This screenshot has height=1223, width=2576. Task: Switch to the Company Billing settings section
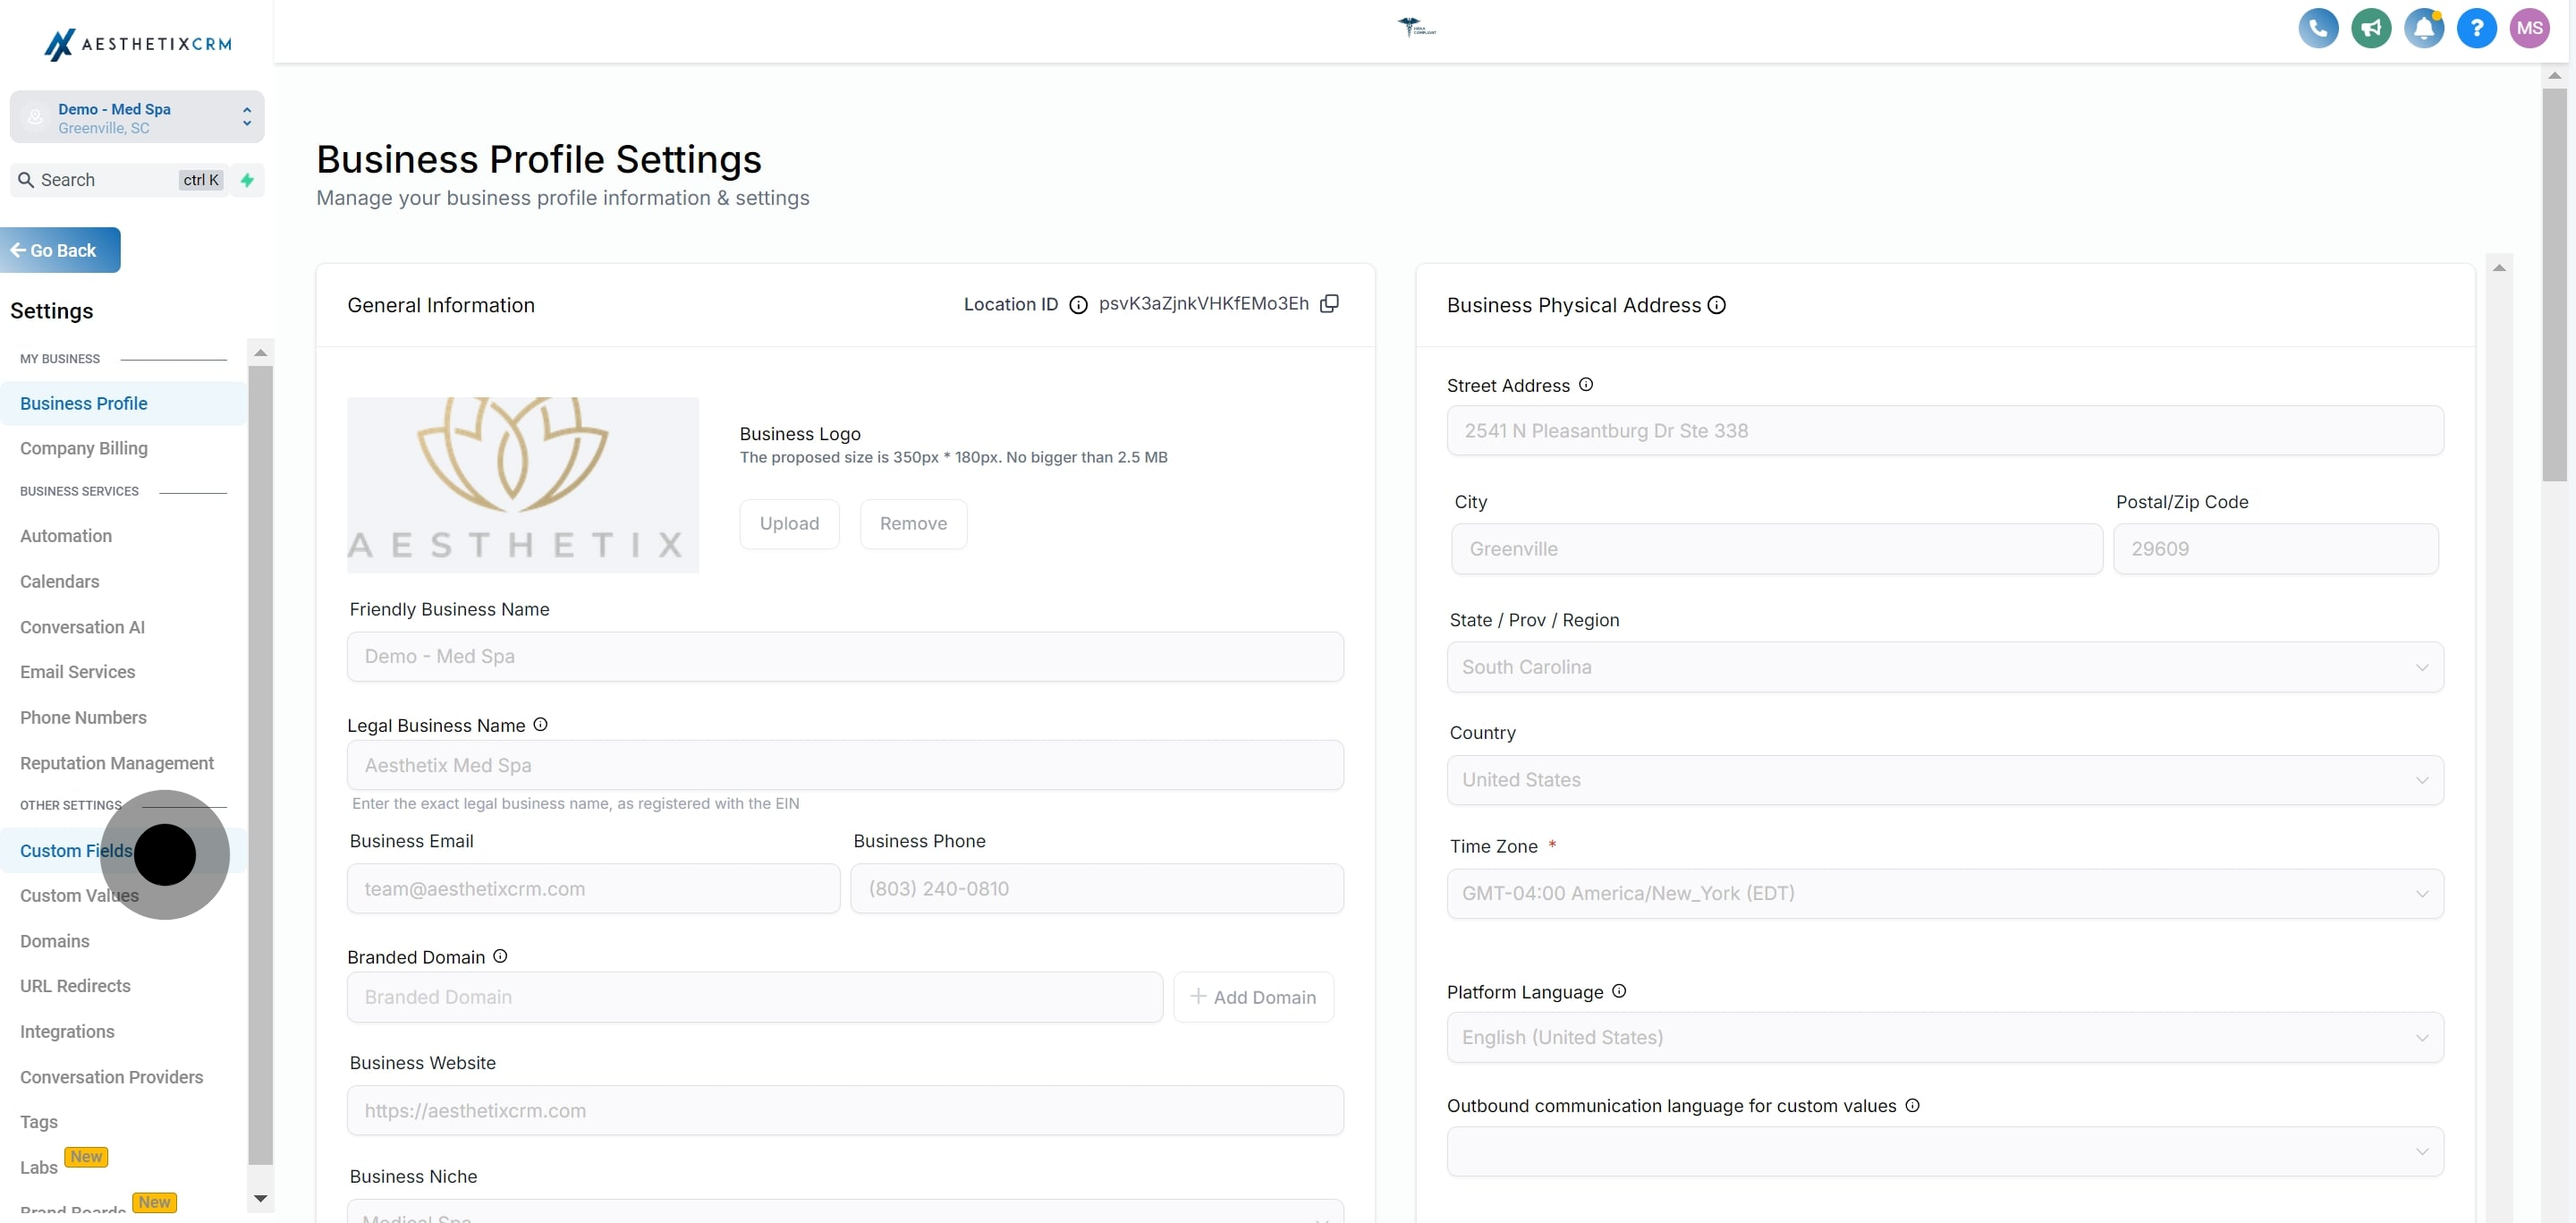[84, 448]
